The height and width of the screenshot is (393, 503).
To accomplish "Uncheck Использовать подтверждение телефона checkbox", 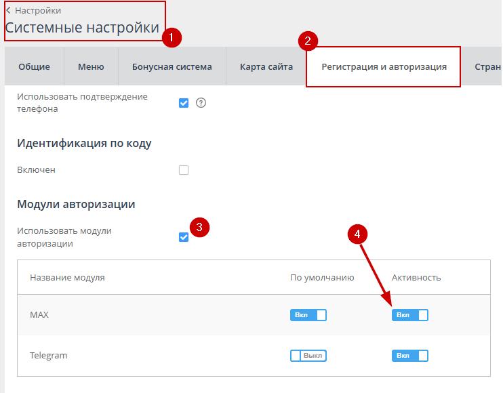I will [x=184, y=103].
